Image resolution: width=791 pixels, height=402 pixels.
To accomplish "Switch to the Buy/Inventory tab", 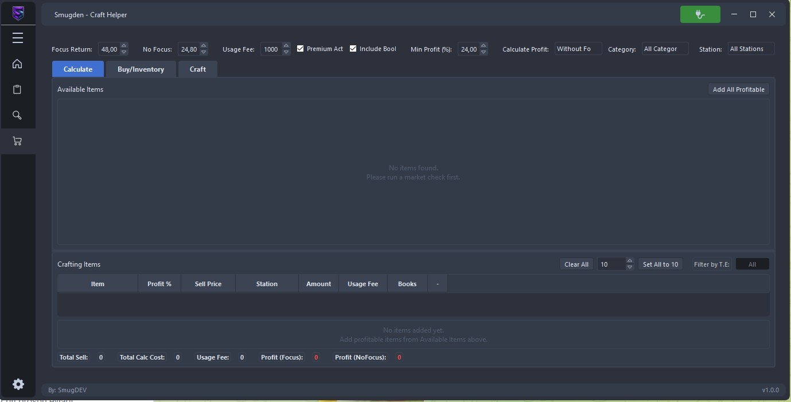I will [x=141, y=69].
